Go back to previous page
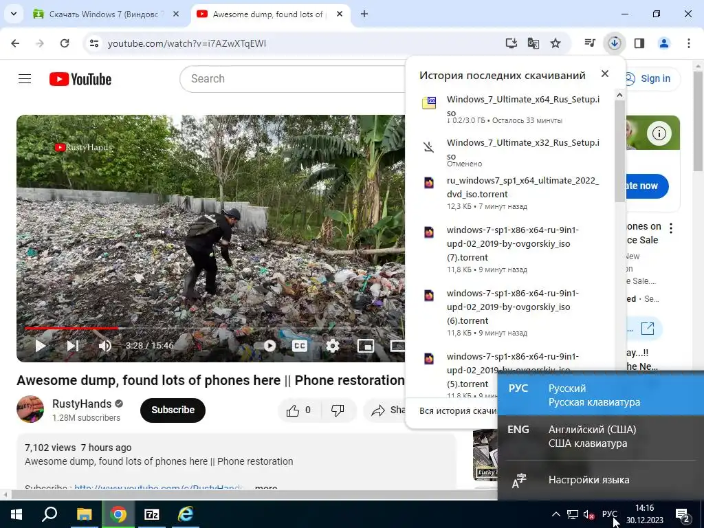This screenshot has height=528, width=704. coord(15,43)
